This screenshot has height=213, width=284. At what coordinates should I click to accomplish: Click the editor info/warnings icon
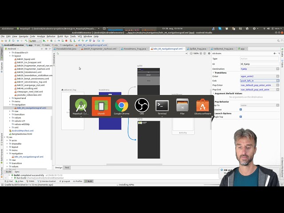coord(209,53)
